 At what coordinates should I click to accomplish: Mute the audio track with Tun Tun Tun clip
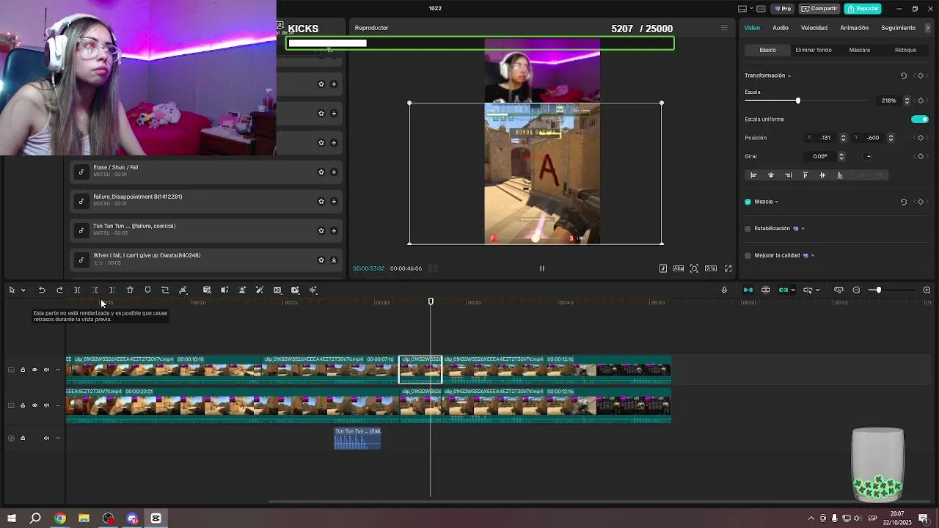(46, 439)
